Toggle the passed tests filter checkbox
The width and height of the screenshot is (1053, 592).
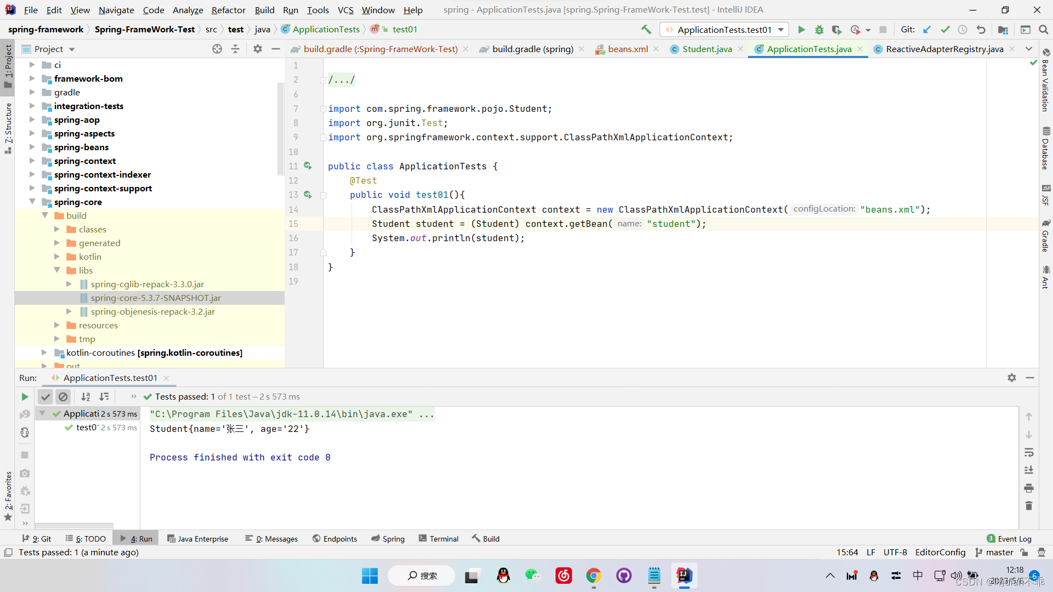point(45,396)
